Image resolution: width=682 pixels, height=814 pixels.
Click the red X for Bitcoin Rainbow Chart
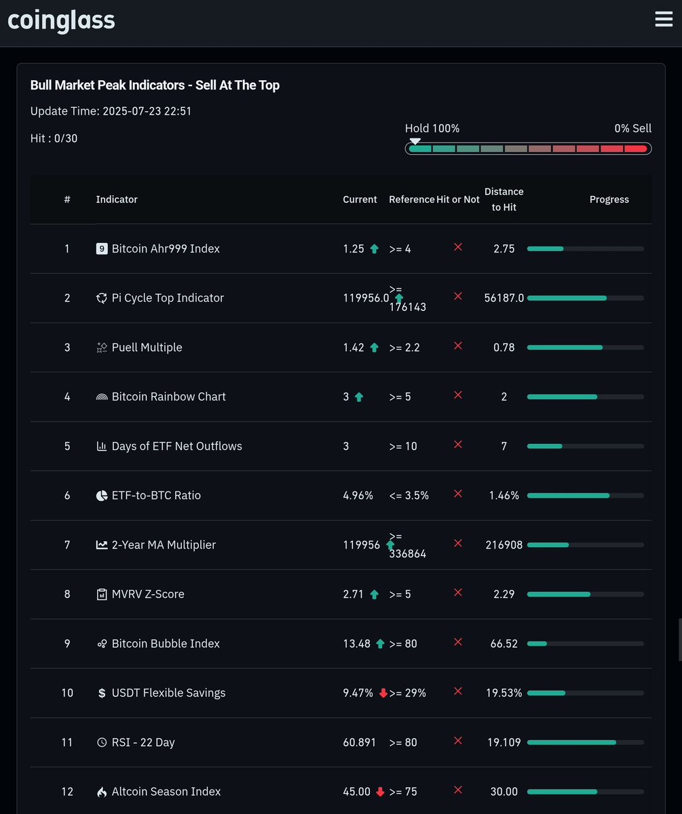point(458,395)
